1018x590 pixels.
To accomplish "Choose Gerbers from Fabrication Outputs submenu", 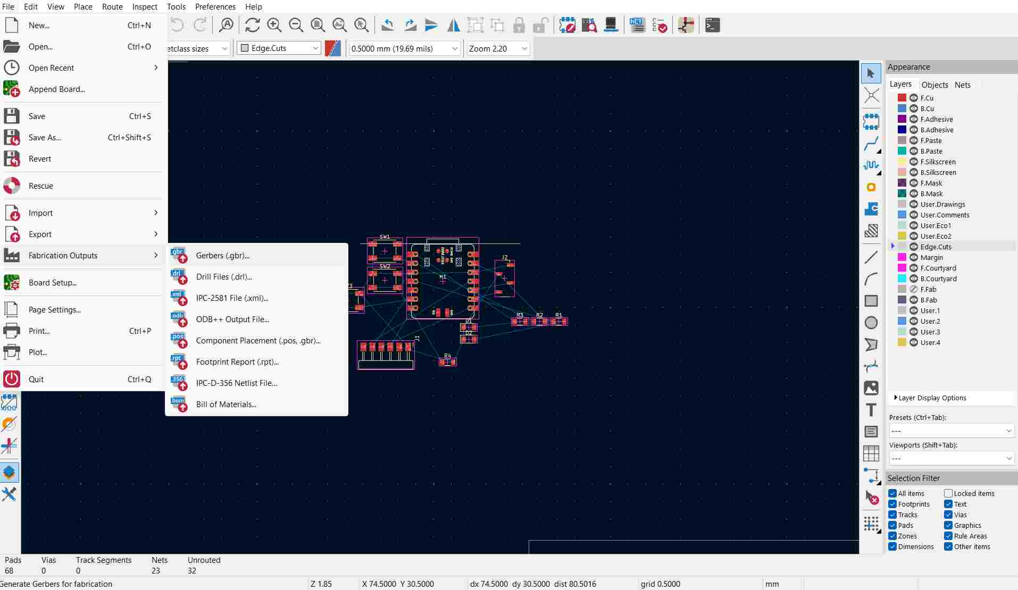I will (222, 256).
